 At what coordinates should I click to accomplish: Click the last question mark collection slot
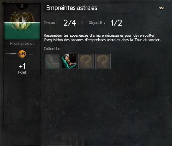[x=103, y=61]
